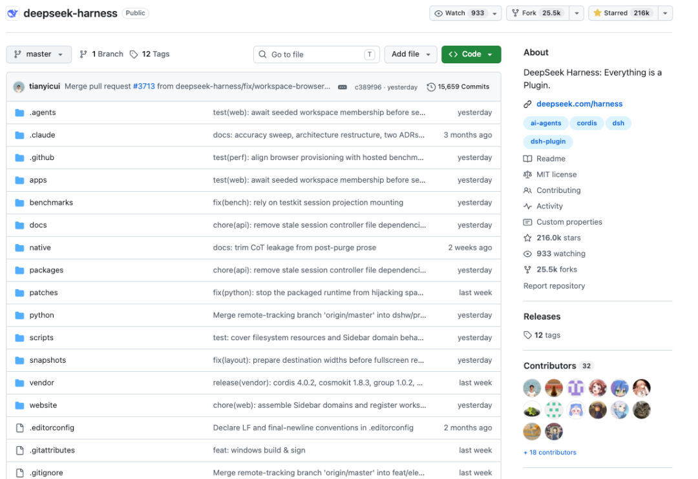Select the ai-agents topic tag
The image size is (698, 479).
pos(545,123)
